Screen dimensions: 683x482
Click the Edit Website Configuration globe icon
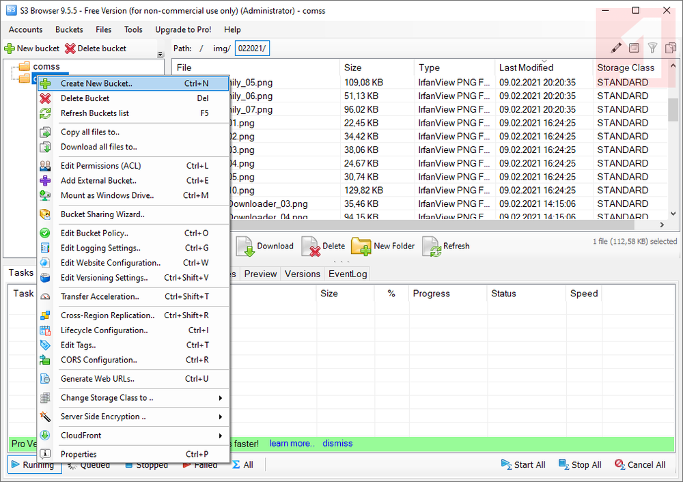(45, 263)
